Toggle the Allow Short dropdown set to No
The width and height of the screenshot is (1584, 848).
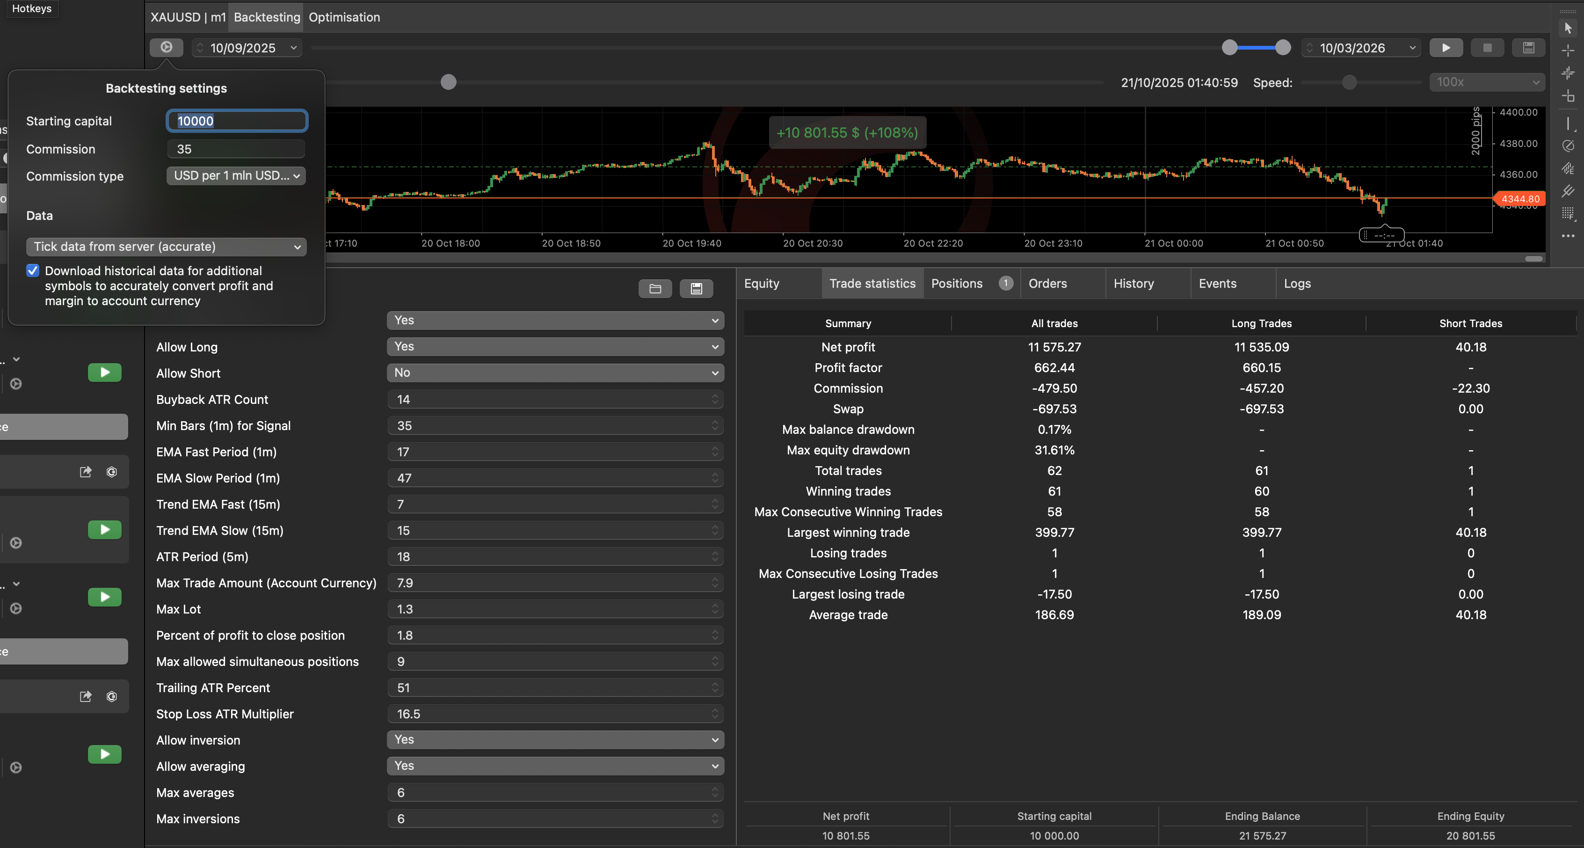point(555,373)
